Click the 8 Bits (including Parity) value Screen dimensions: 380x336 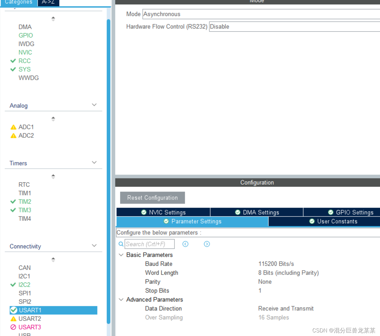289,273
